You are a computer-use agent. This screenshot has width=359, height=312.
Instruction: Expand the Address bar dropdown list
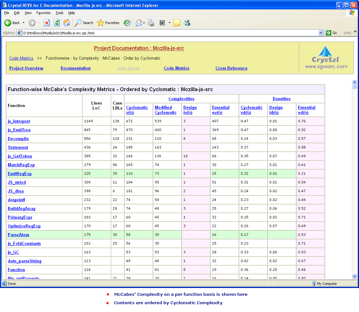320,33
